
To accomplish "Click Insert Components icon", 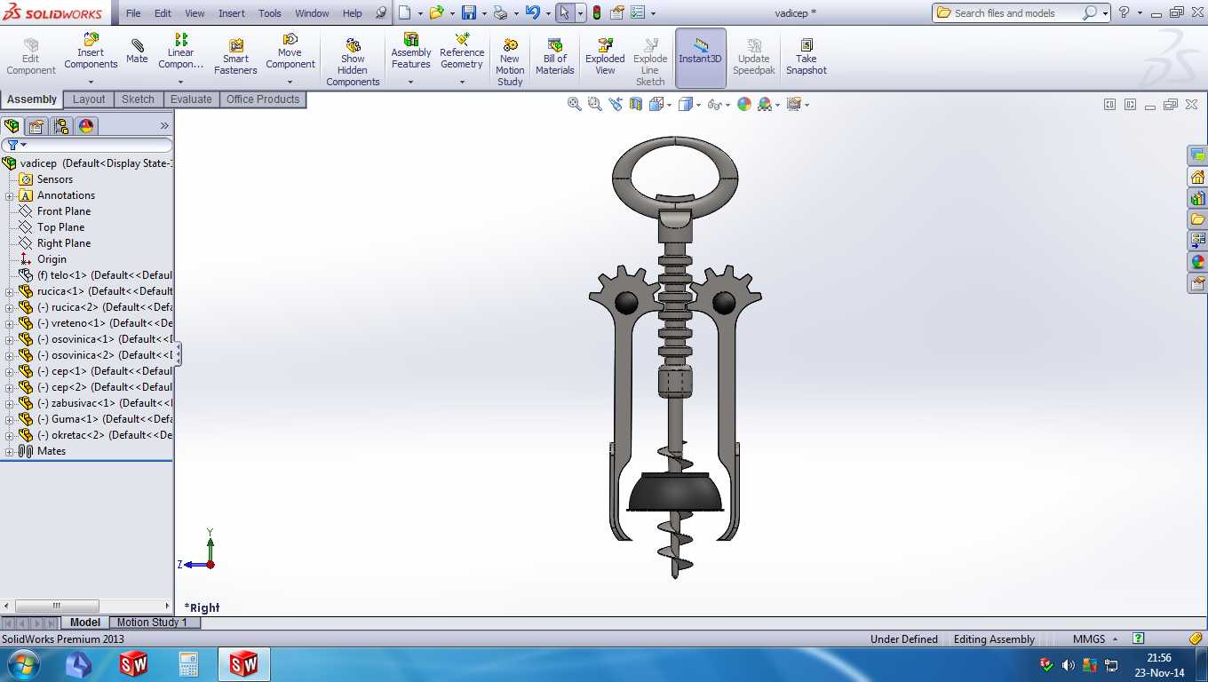I will point(91,40).
